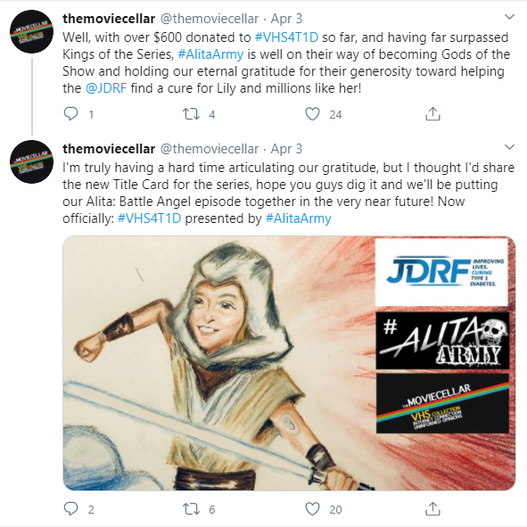Open the first tweet's @themoviecellar handle
Screen dimensions: 527x527
click(x=210, y=19)
